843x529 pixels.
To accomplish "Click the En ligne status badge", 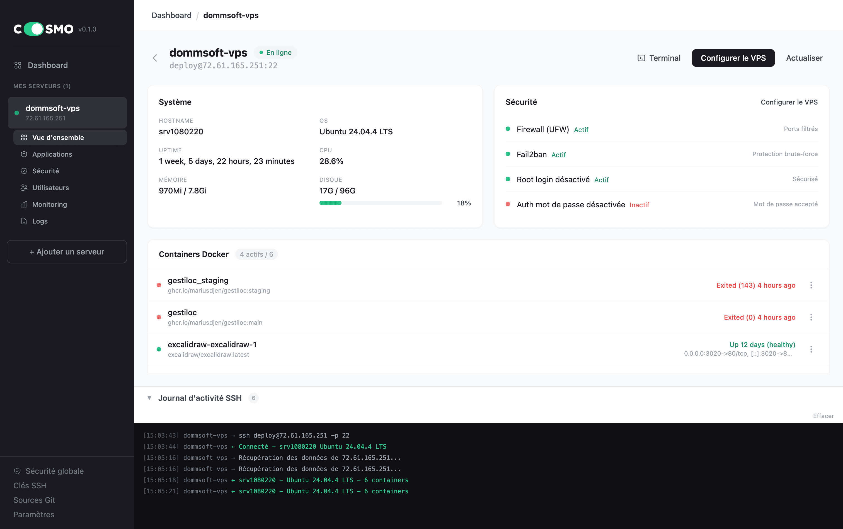I will 275,52.
